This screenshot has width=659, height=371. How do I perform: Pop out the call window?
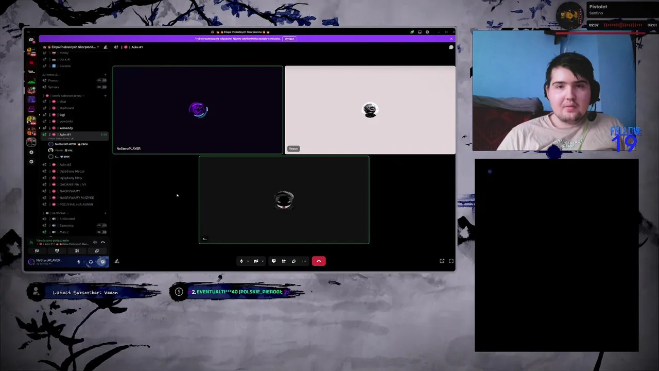pos(442,261)
